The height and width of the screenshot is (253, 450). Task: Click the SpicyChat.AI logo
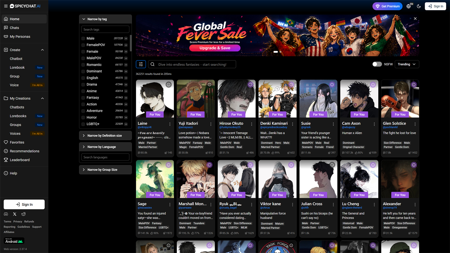pyautogui.click(x=25, y=6)
